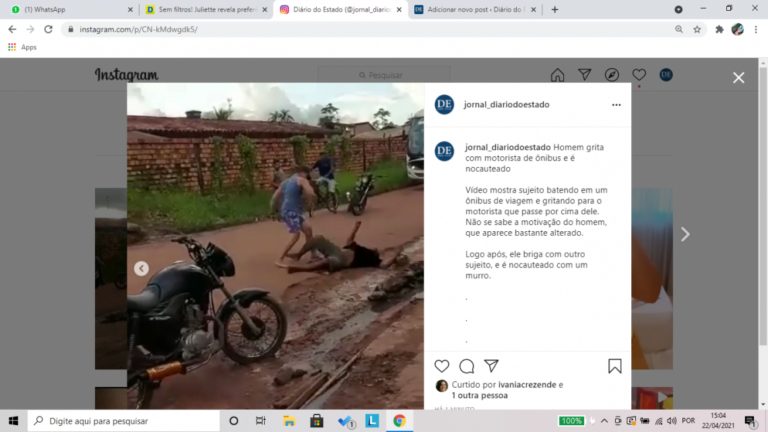This screenshot has height=432, width=768.
Task: Click the liker's small profile avatar
Action: pos(442,386)
